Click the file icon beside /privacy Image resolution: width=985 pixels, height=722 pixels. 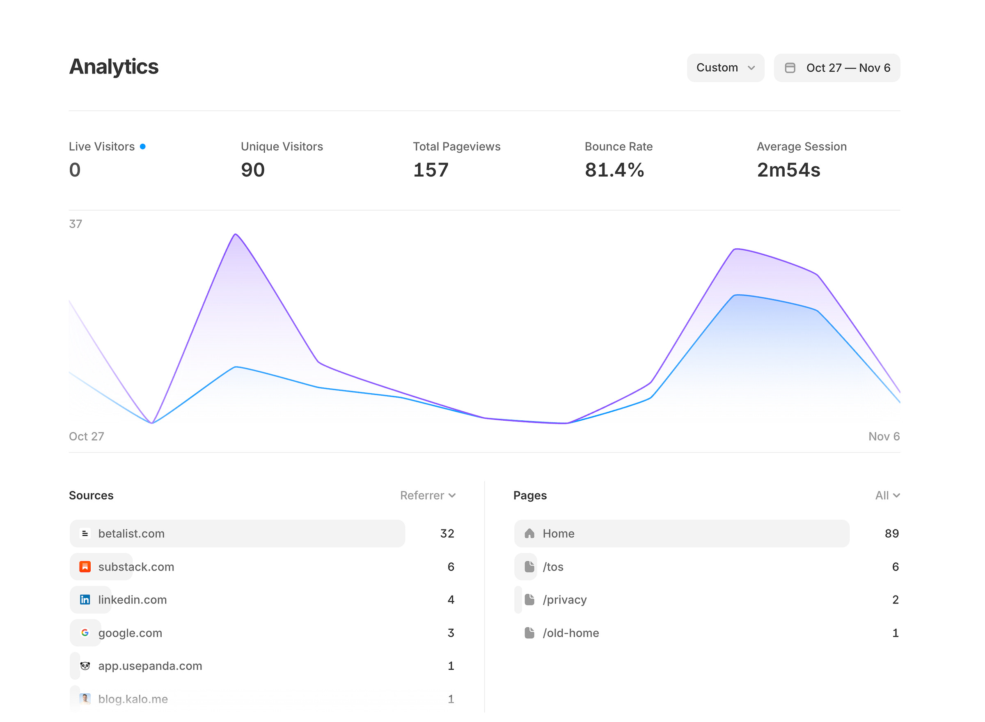coord(530,600)
